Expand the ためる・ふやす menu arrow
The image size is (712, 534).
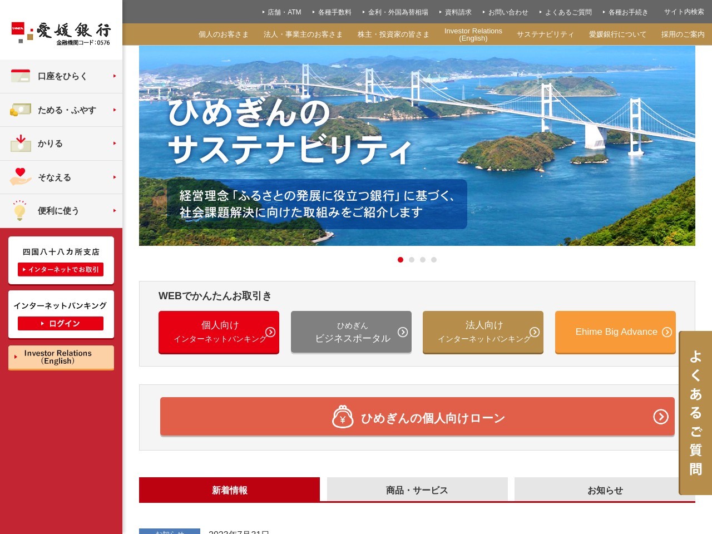tap(115, 110)
